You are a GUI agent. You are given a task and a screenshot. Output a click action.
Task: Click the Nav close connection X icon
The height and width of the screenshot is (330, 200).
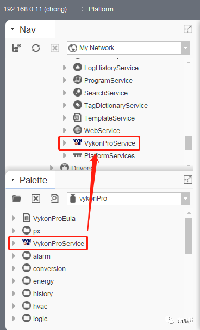[x=55, y=48]
